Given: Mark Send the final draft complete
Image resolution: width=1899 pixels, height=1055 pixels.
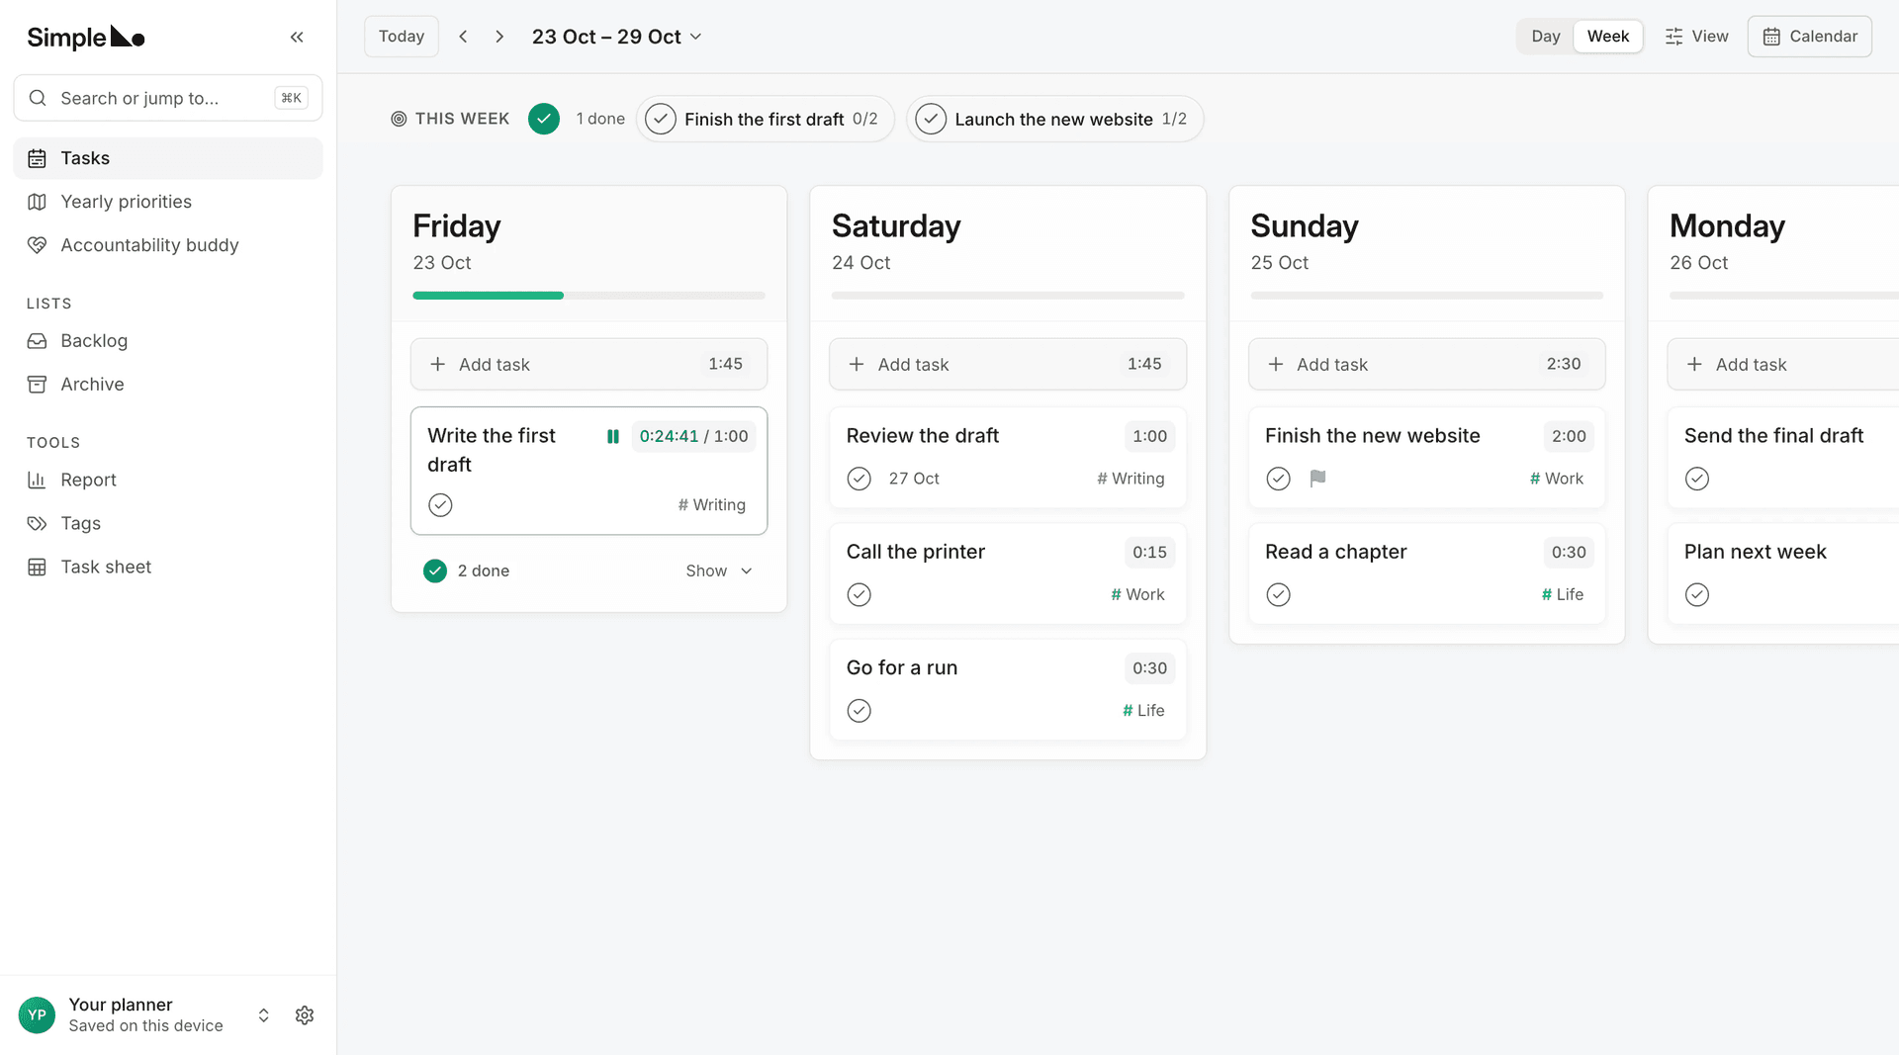Looking at the screenshot, I should pos(1697,479).
